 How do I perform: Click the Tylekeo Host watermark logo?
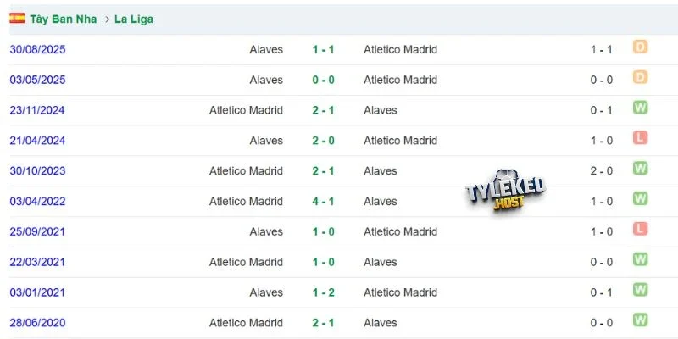[505, 191]
